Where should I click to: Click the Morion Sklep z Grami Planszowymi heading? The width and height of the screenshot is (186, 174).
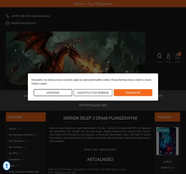click(100, 118)
